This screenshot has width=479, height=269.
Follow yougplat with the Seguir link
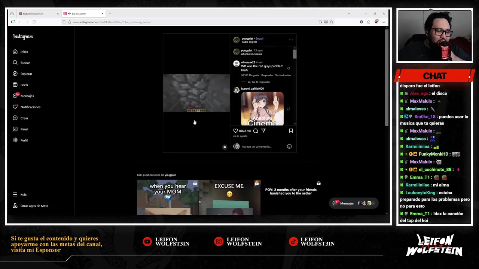point(260,38)
